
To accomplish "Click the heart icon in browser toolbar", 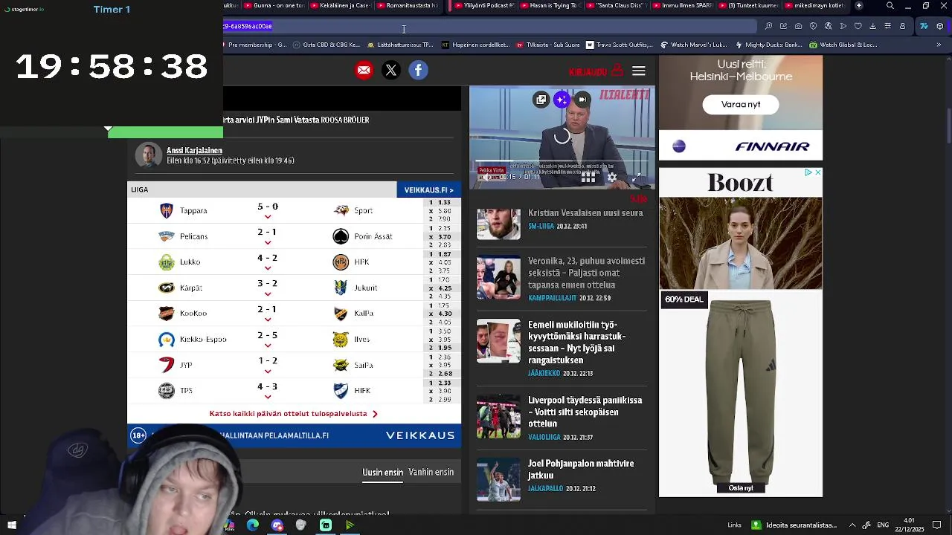I will point(858,26).
